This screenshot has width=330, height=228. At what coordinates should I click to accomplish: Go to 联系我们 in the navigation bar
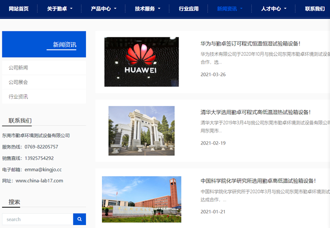[315, 9]
